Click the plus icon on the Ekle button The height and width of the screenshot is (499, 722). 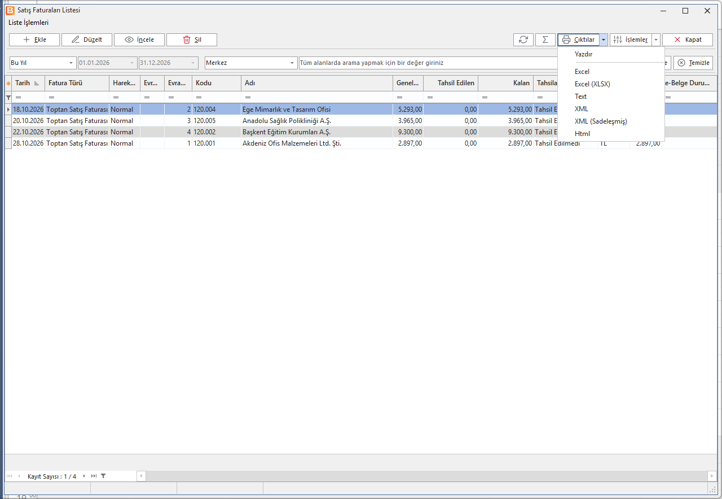tap(26, 40)
